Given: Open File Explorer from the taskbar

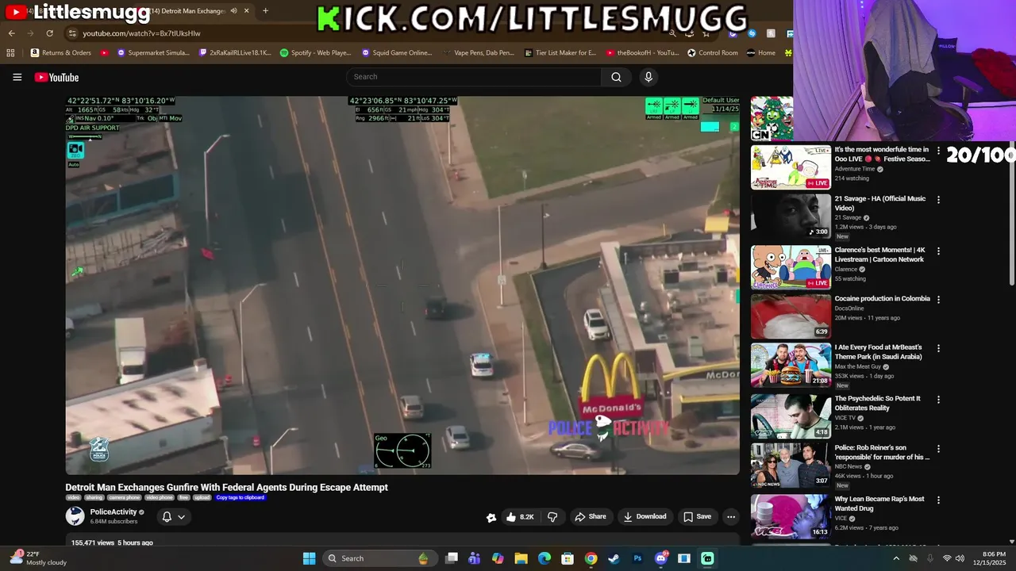Looking at the screenshot, I should (x=521, y=558).
